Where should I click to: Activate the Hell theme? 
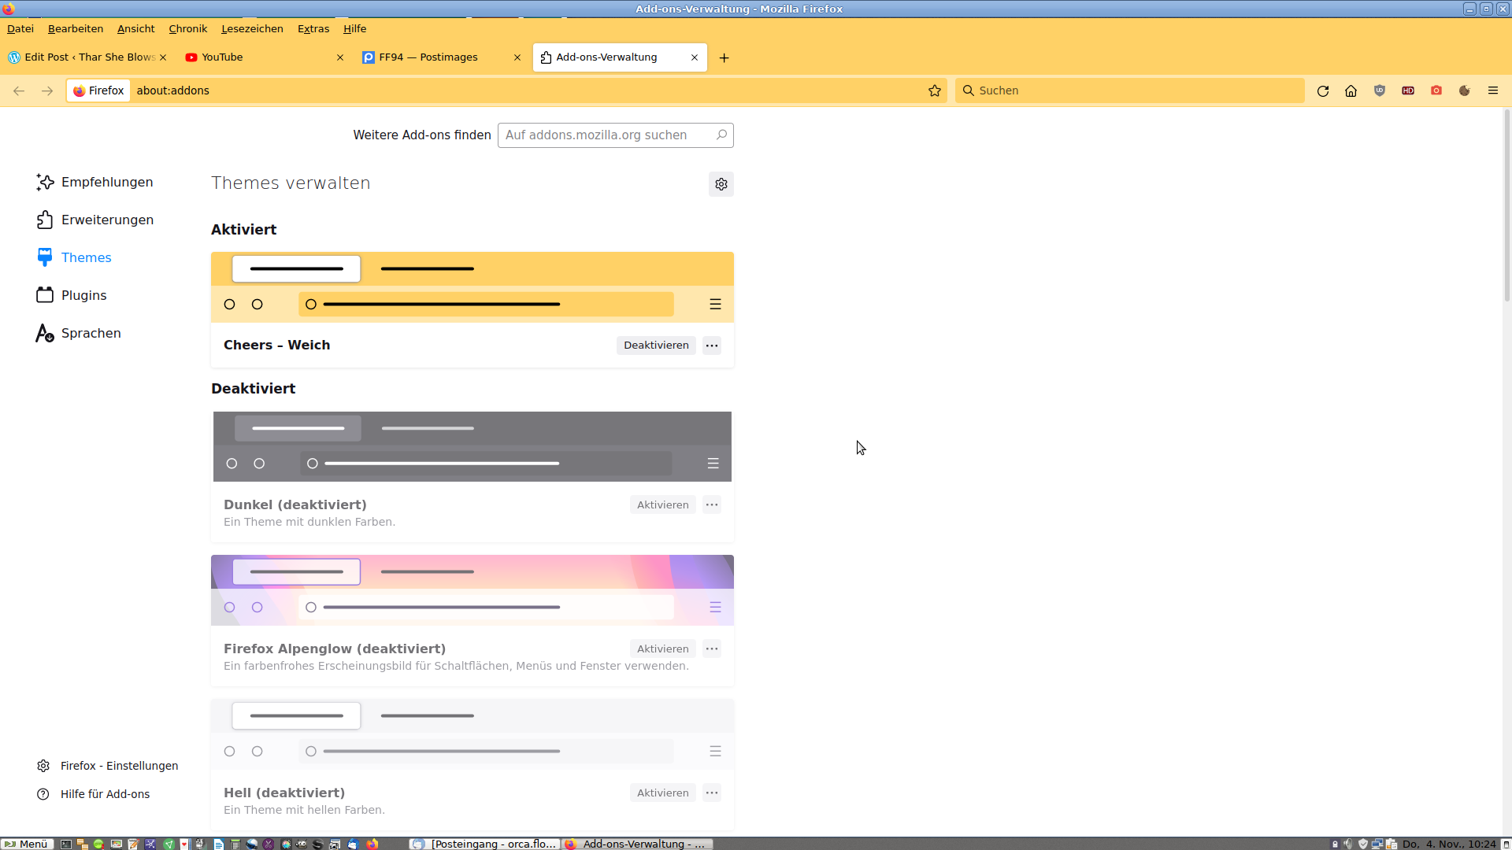coord(662,793)
